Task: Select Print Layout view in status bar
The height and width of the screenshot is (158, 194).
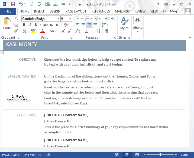Action: pyautogui.click(x=127, y=155)
